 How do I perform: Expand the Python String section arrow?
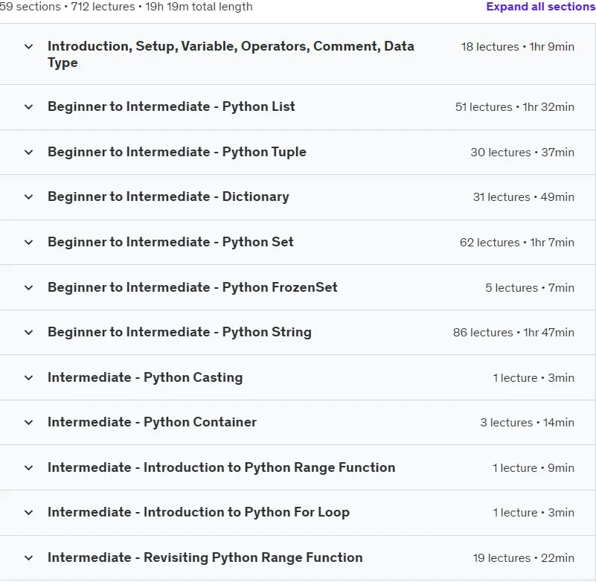28,332
